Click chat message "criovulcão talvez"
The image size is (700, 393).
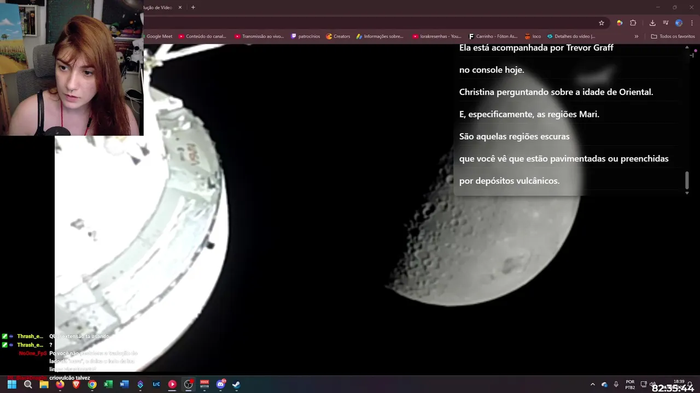click(x=69, y=378)
